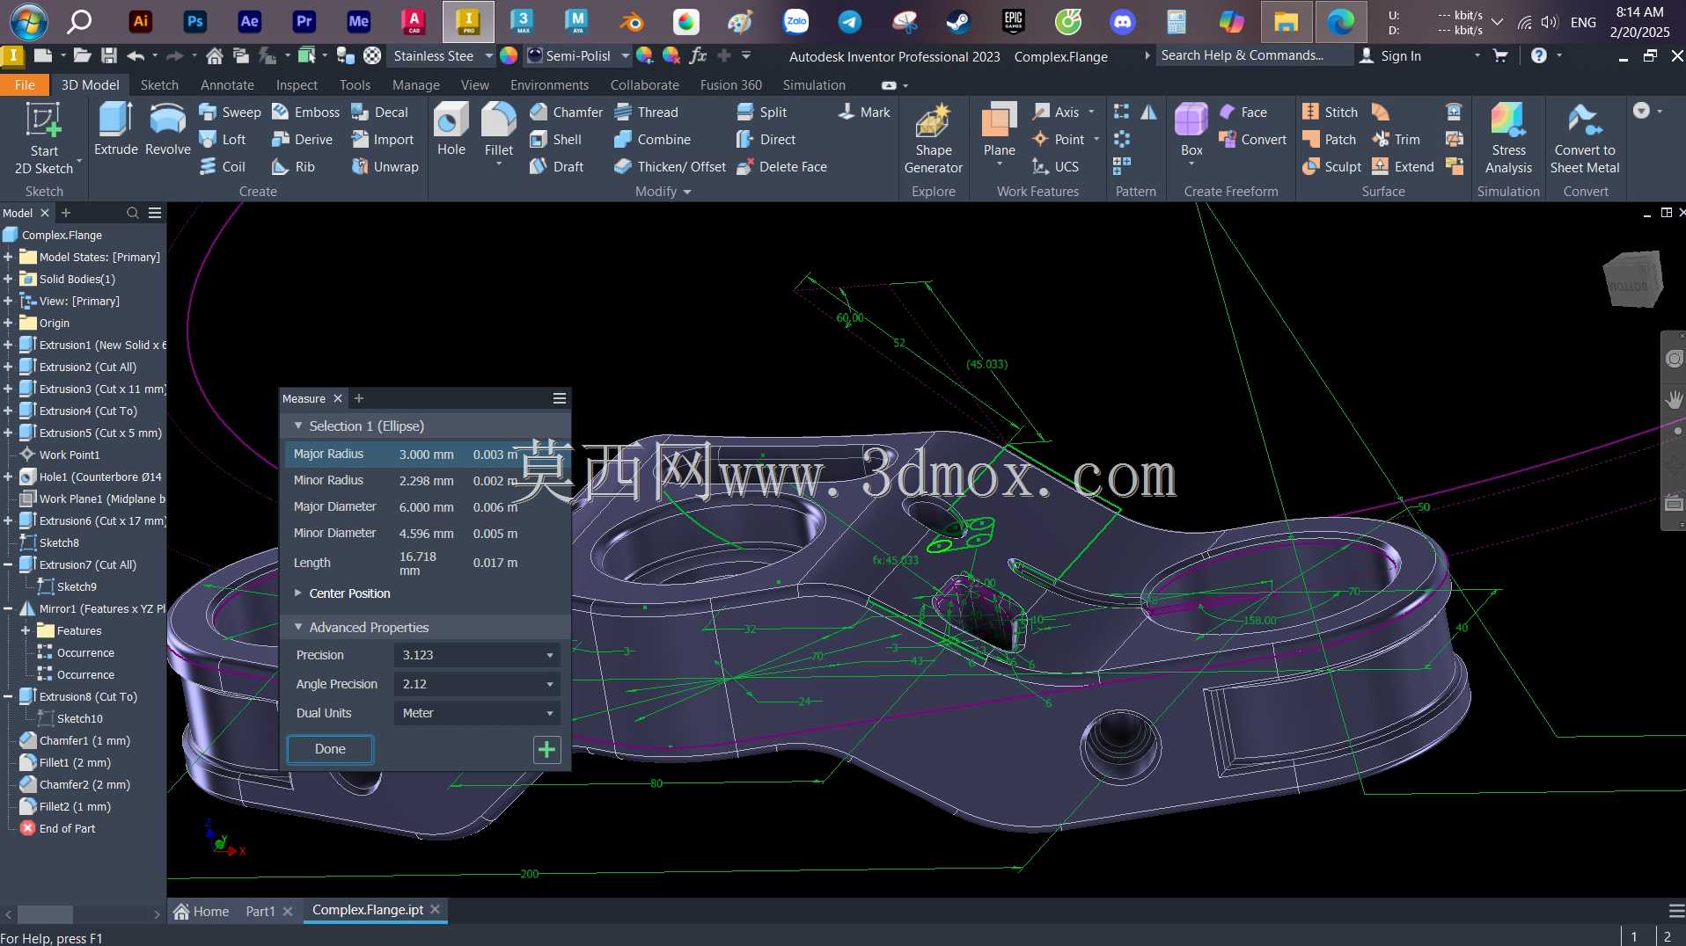
Task: Add a selection with green plus button
Action: tap(546, 749)
